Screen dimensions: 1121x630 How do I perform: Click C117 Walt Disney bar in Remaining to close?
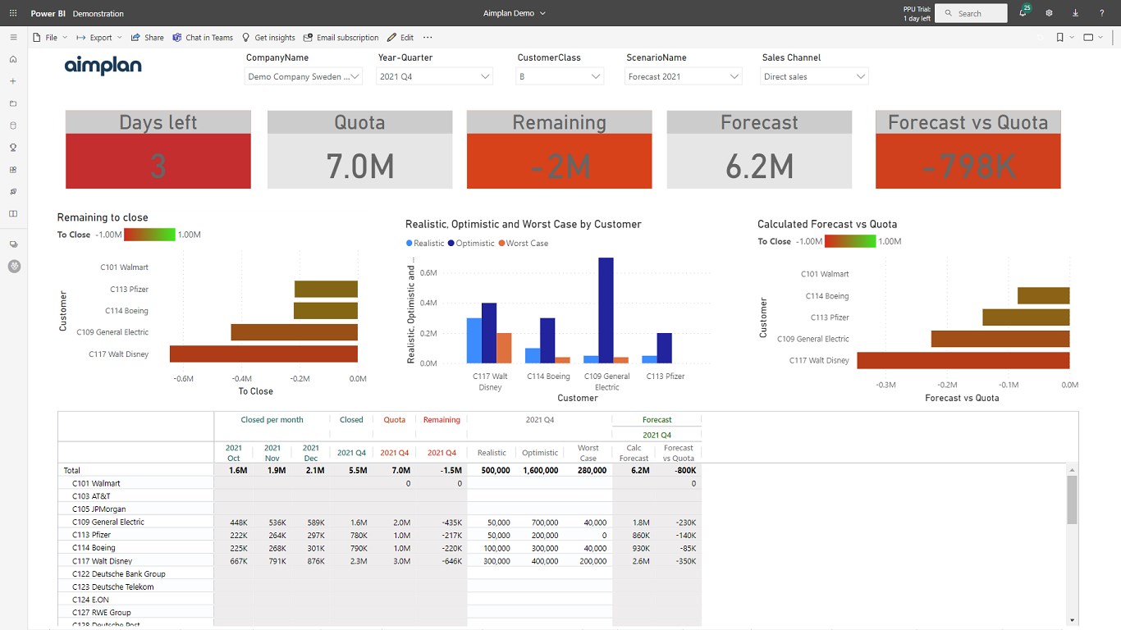coord(263,354)
